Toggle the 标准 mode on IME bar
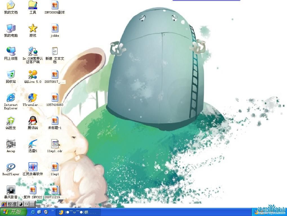 [12, 204]
